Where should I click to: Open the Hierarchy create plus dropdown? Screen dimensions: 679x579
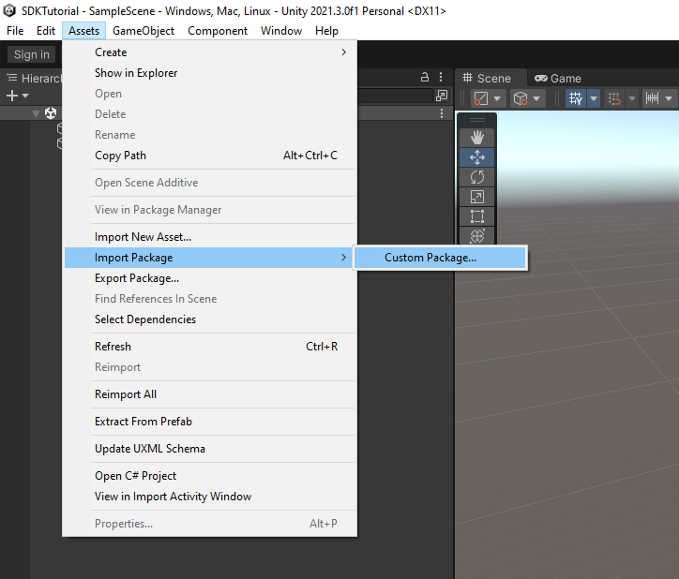tap(18, 96)
